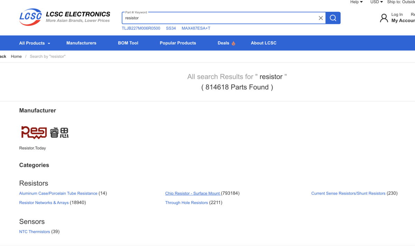Click the Sensors category heading
The height and width of the screenshot is (246, 415).
[32, 221]
